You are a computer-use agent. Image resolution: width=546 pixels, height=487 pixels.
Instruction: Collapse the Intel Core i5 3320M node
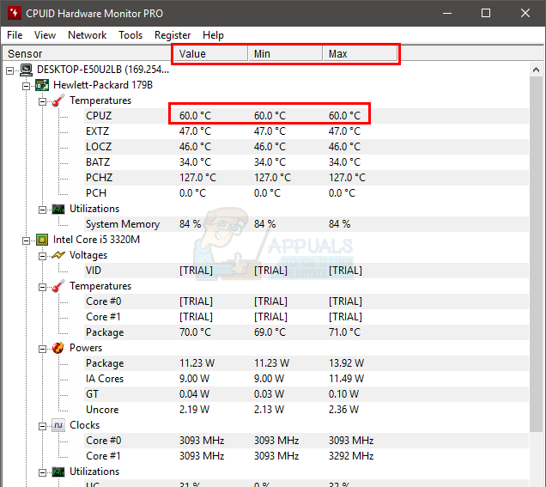pyautogui.click(x=26, y=240)
